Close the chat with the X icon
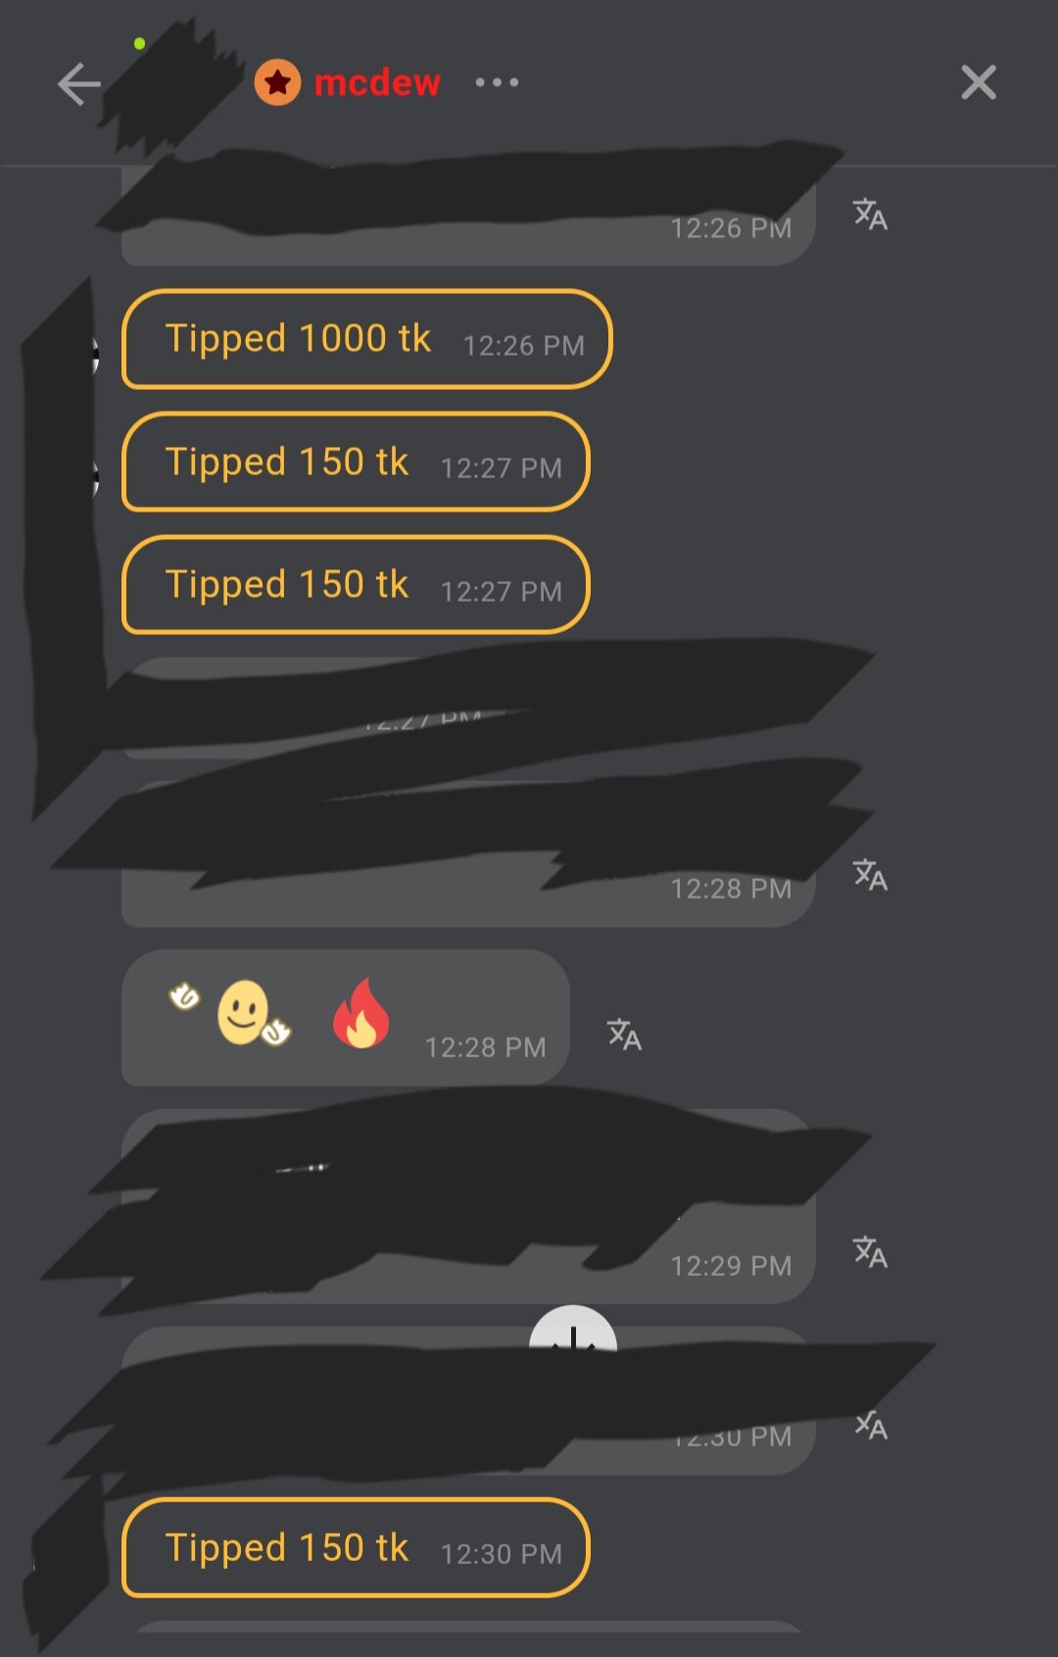This screenshot has width=1058, height=1657. coord(979,82)
